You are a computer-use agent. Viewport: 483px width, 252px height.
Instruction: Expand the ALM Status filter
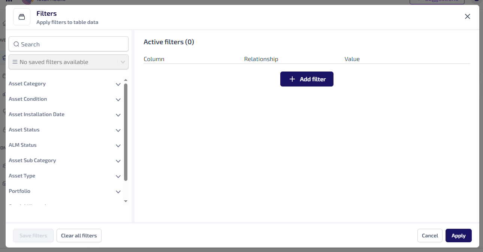click(x=118, y=146)
